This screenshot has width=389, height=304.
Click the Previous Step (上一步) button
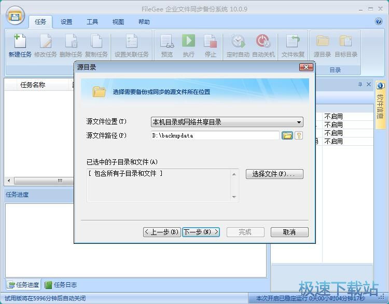click(x=162, y=232)
